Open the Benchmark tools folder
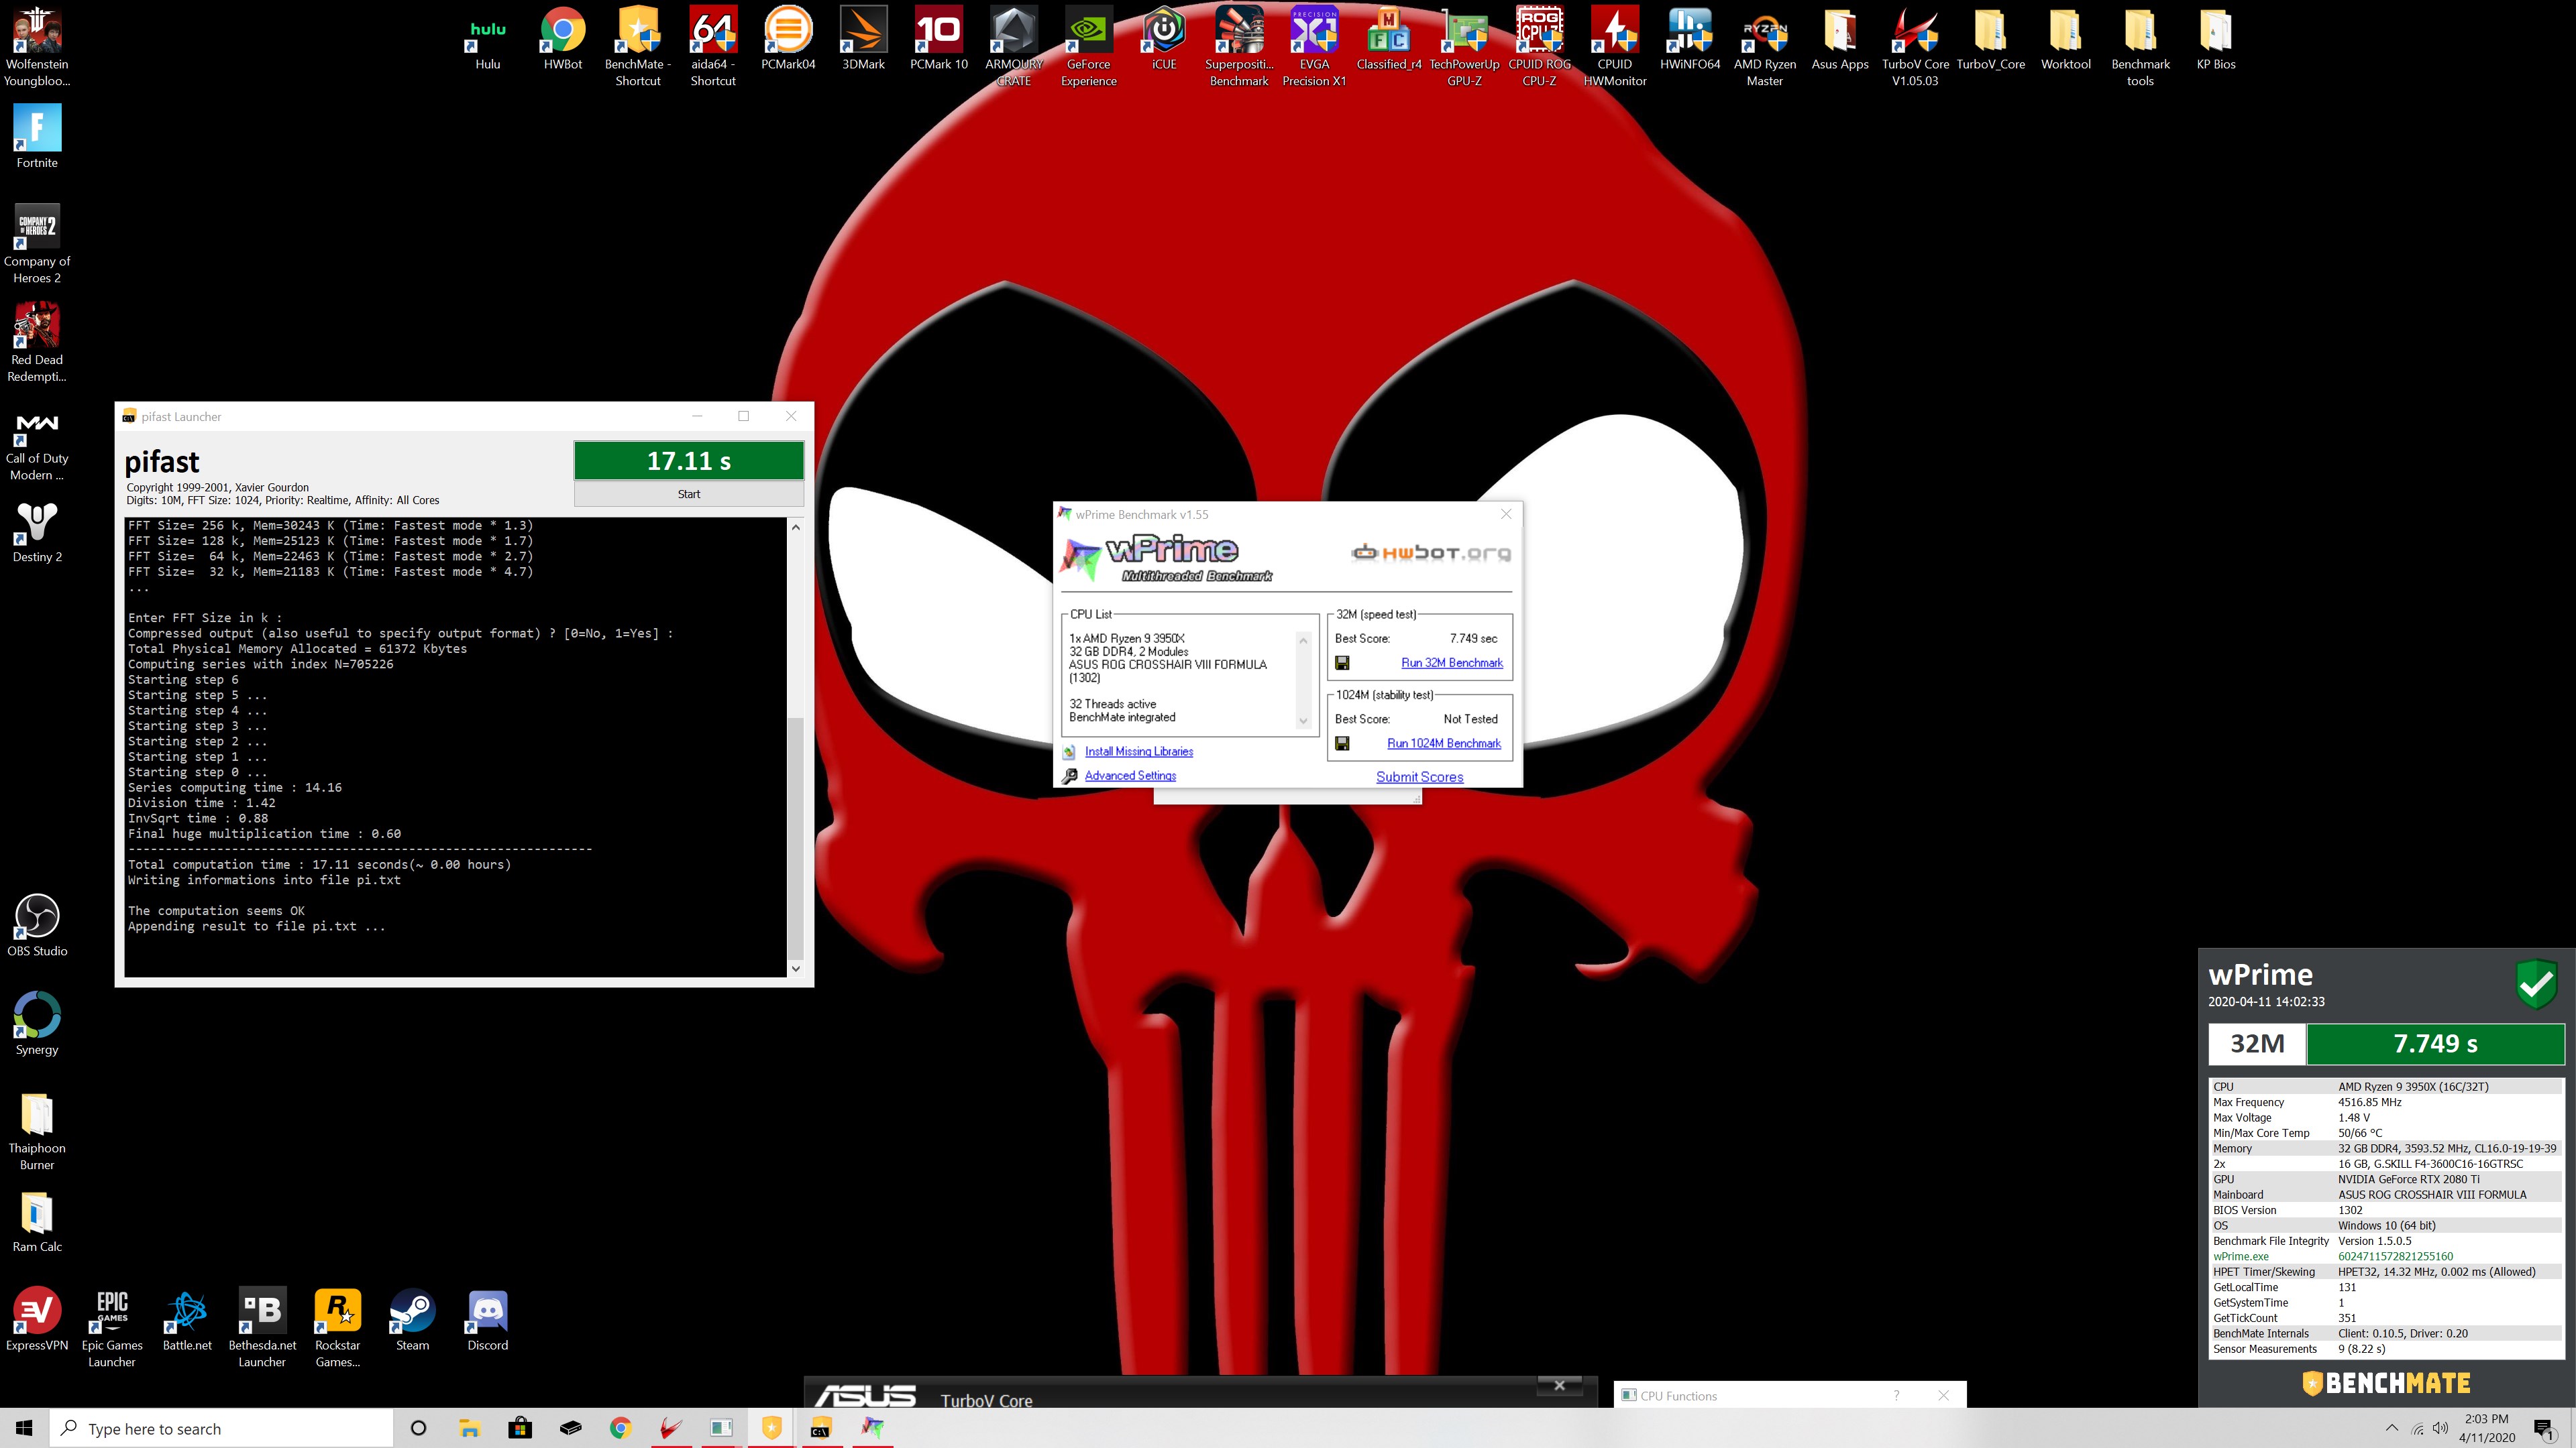The height and width of the screenshot is (1448, 2576). click(2140, 46)
